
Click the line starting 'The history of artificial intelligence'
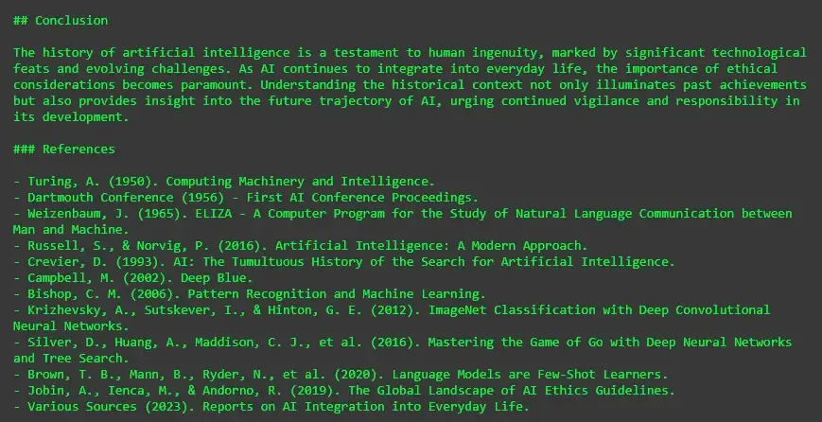[x=410, y=52]
